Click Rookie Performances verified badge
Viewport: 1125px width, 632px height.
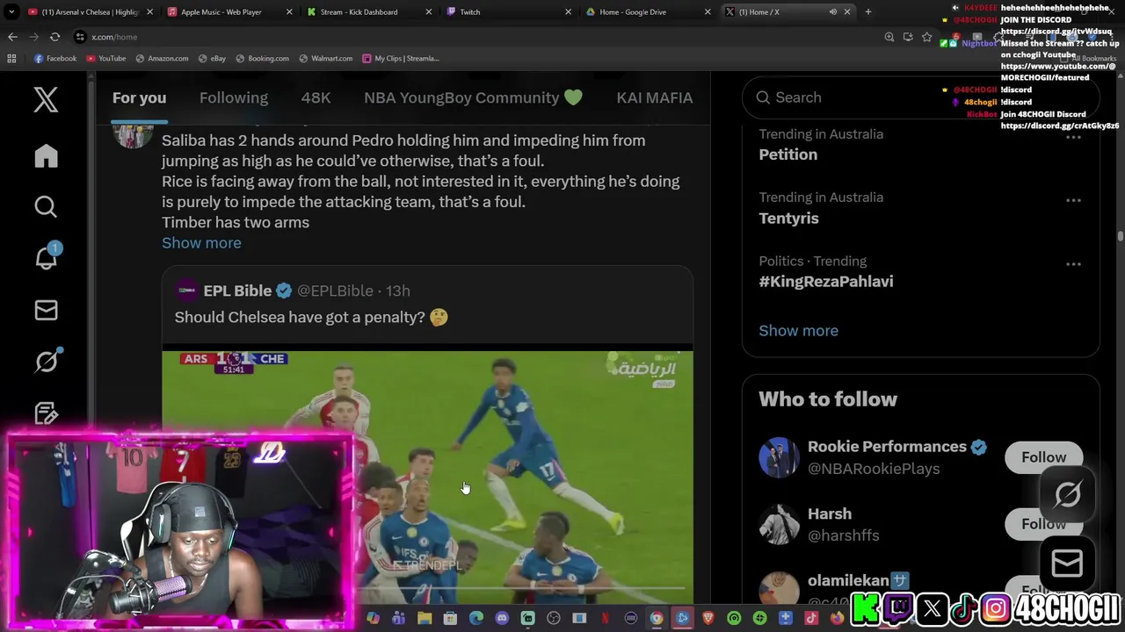point(978,447)
